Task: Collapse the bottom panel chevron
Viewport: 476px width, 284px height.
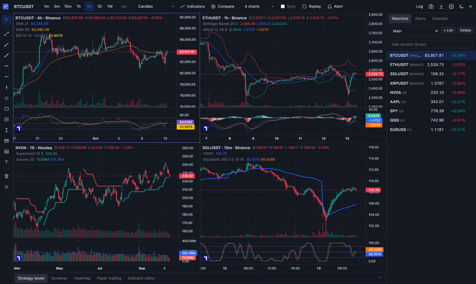Action: [x=380, y=277]
